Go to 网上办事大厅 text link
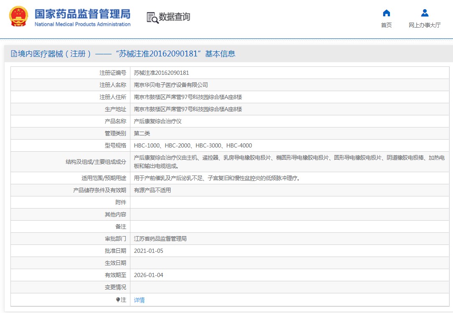Image resolution: width=453 pixels, height=313 pixels. 425,25
